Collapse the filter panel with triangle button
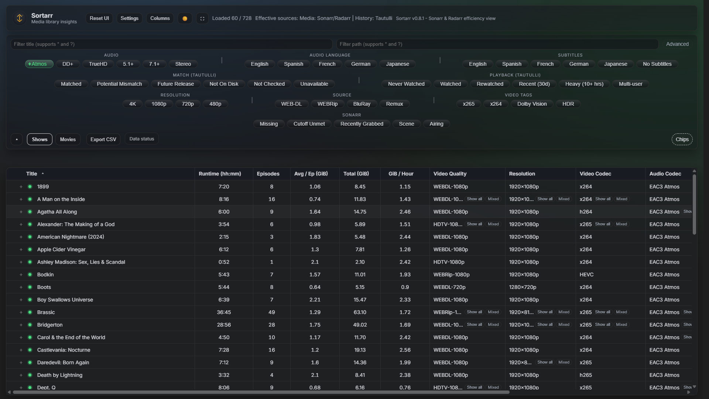Image resolution: width=709 pixels, height=399 pixels. [x=17, y=139]
